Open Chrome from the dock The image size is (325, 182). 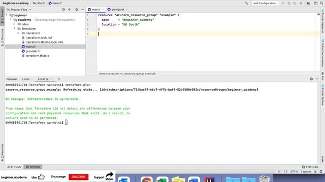point(147,179)
